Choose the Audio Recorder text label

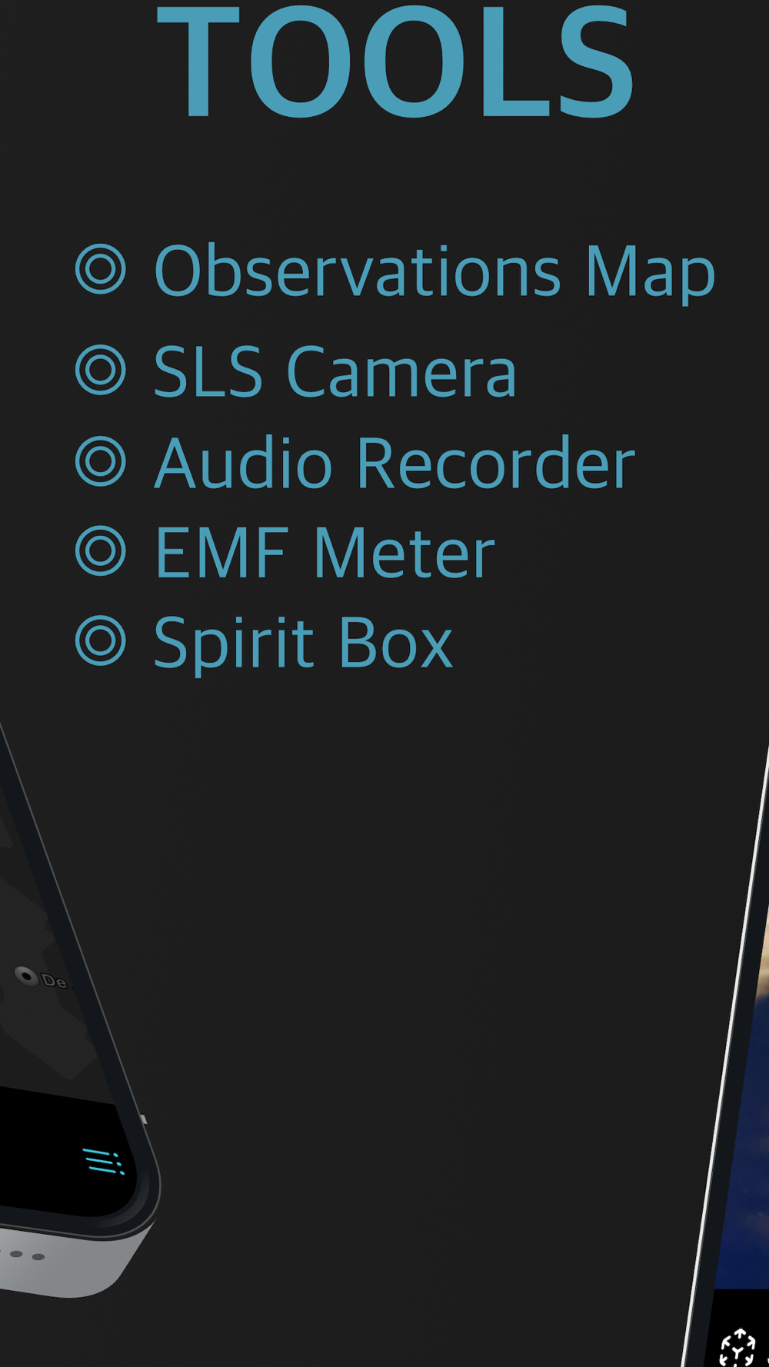click(394, 463)
